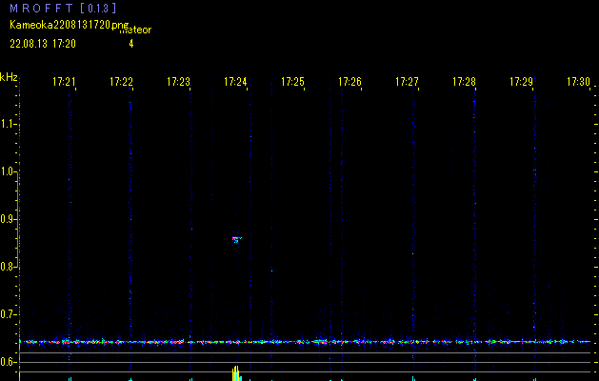Click the 0.6 kHz axis label

point(8,362)
